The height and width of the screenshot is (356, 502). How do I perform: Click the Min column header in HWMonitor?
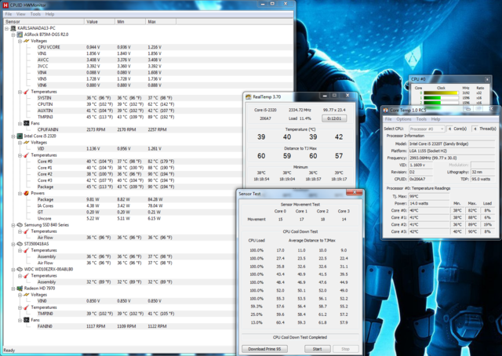tap(130, 21)
